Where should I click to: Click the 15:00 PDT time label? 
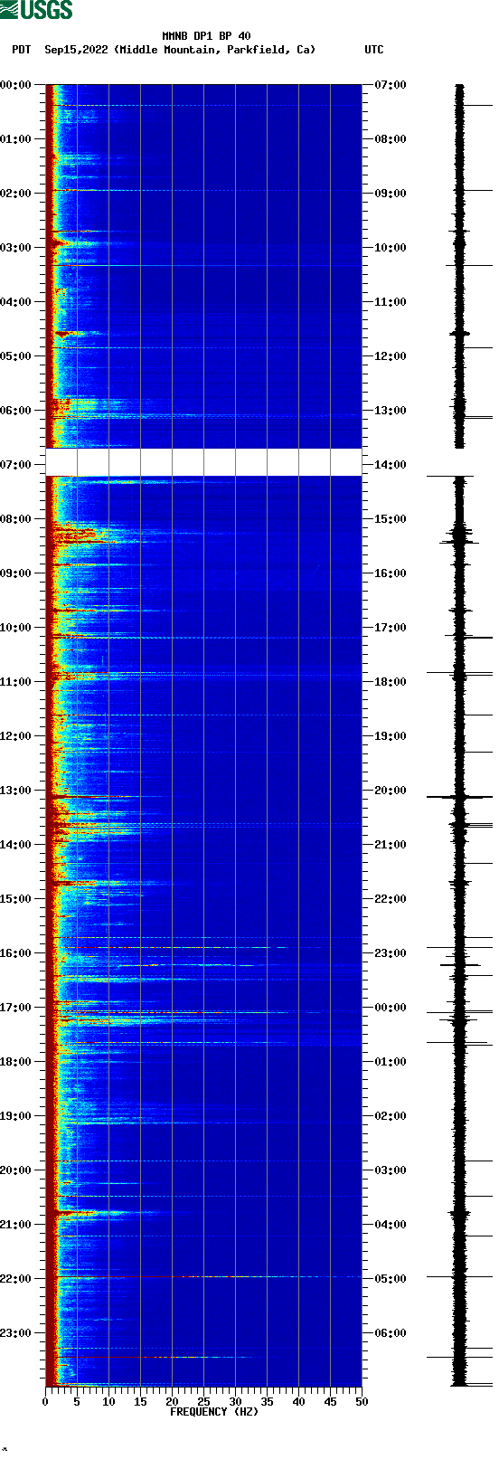(16, 899)
